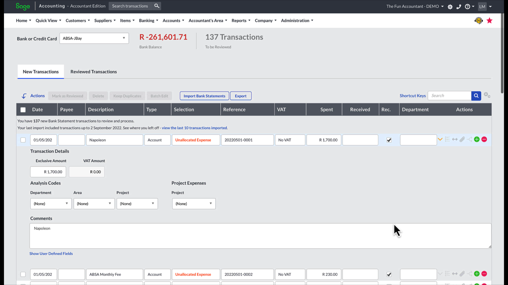
Task: Click the red minus icon on first transaction row
Action: (x=484, y=139)
